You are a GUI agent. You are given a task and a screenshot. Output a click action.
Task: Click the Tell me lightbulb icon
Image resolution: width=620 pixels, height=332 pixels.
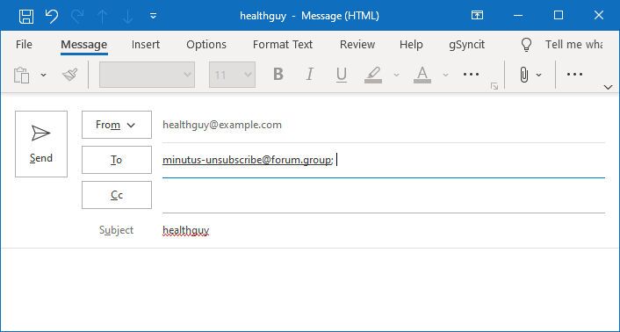526,44
